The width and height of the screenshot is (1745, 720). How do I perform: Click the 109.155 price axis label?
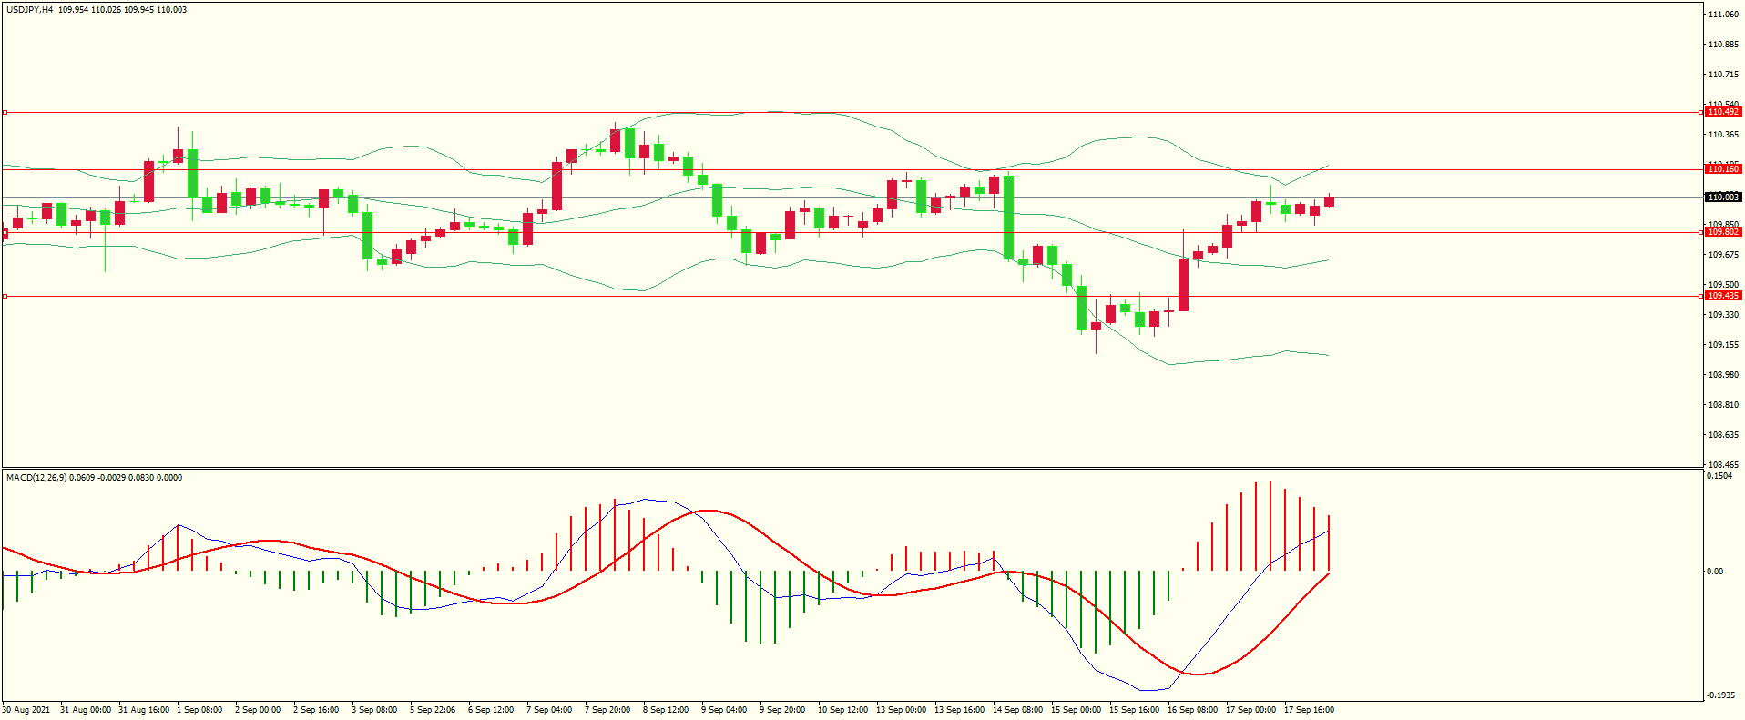[x=1723, y=345]
